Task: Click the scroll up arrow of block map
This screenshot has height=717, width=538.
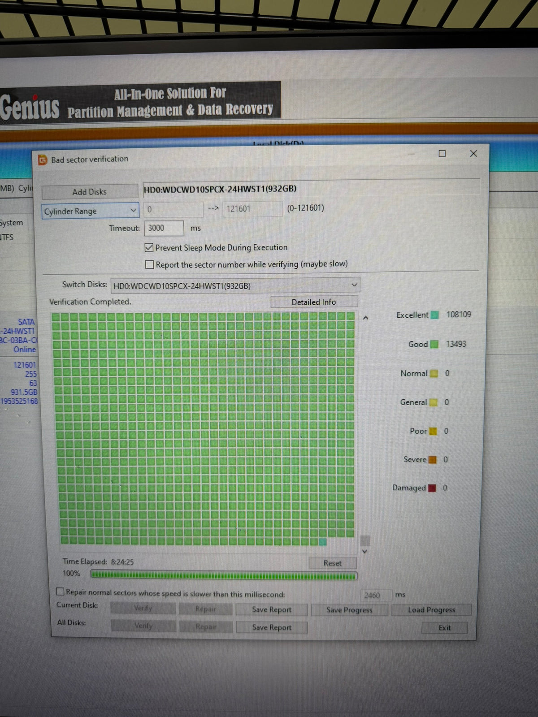Action: click(x=366, y=318)
